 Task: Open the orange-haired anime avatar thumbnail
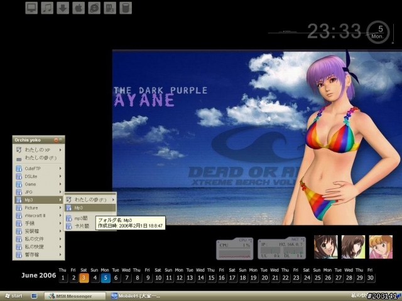tap(381, 247)
